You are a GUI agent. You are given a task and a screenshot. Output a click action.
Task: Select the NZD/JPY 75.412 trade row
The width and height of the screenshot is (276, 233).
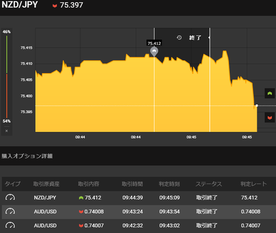[x=139, y=197]
